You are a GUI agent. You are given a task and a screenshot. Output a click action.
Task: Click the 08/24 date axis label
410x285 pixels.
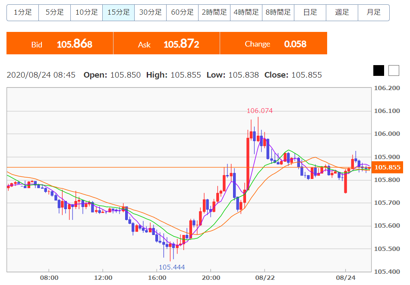tap(346, 278)
